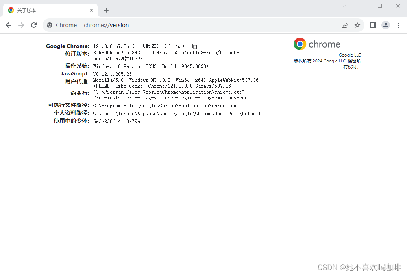Bookmark this page with the star icon
Viewport: 407px width, 275px height.
pos(357,25)
